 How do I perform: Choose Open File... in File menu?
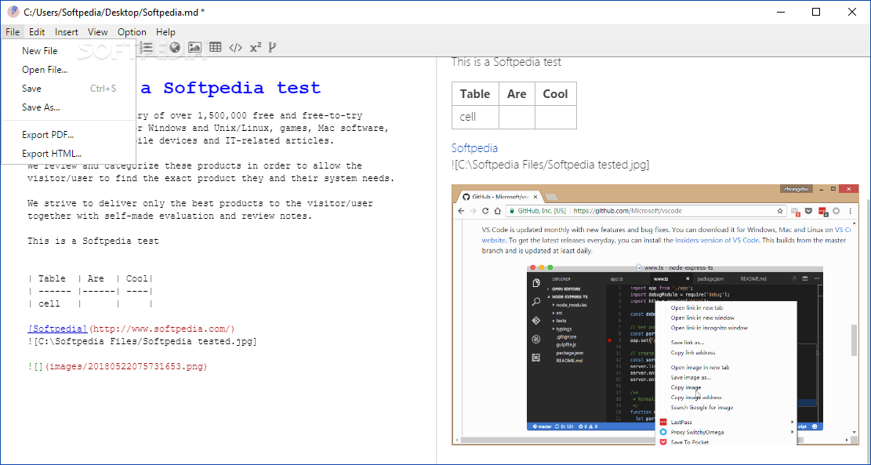[x=68, y=70]
